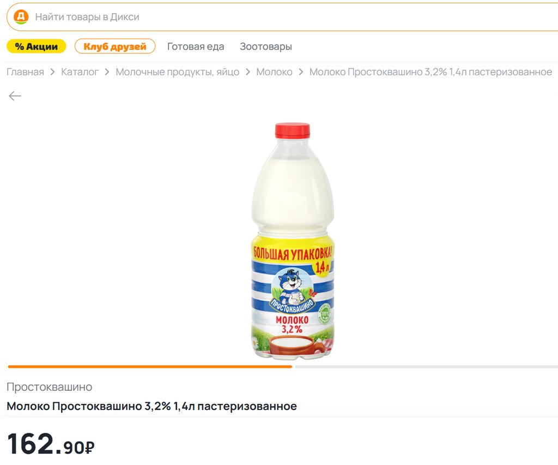Click the orange Dixy logo icon
The image size is (558, 465).
[21, 17]
